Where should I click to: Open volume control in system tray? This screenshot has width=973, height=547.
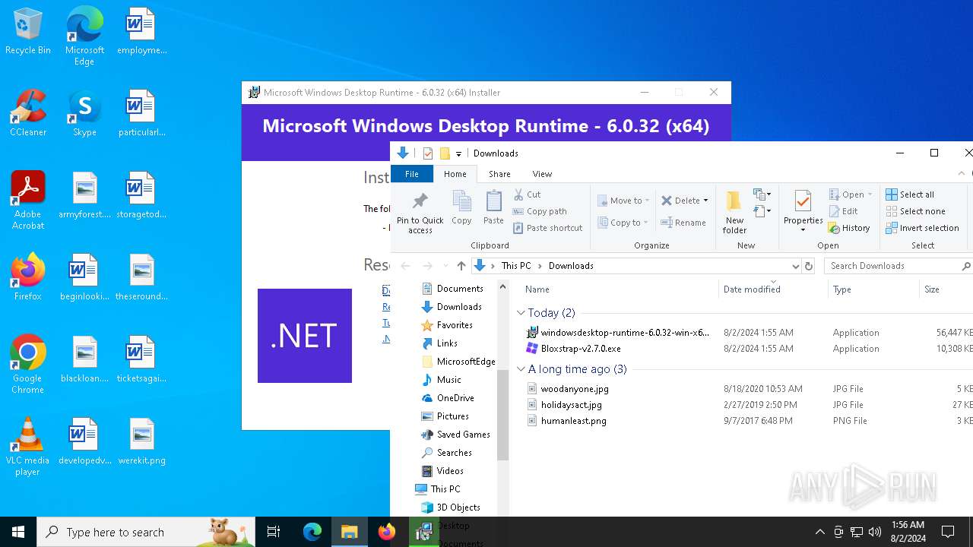pos(875,532)
